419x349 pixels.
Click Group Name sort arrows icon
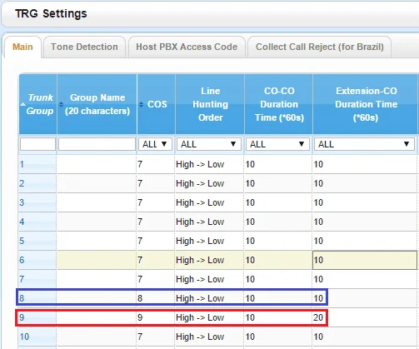click(x=61, y=104)
